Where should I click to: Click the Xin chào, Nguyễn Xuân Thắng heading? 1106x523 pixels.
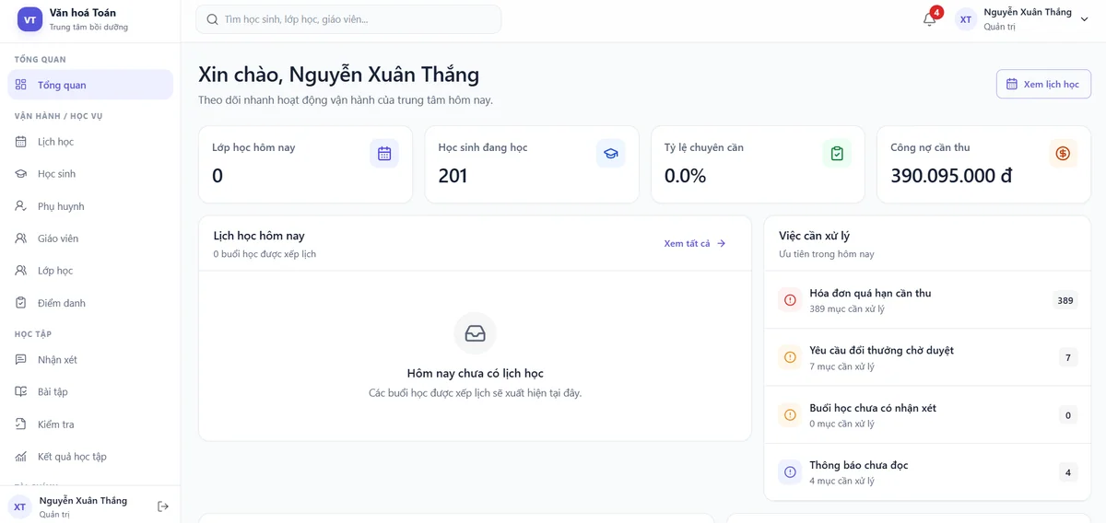point(338,74)
